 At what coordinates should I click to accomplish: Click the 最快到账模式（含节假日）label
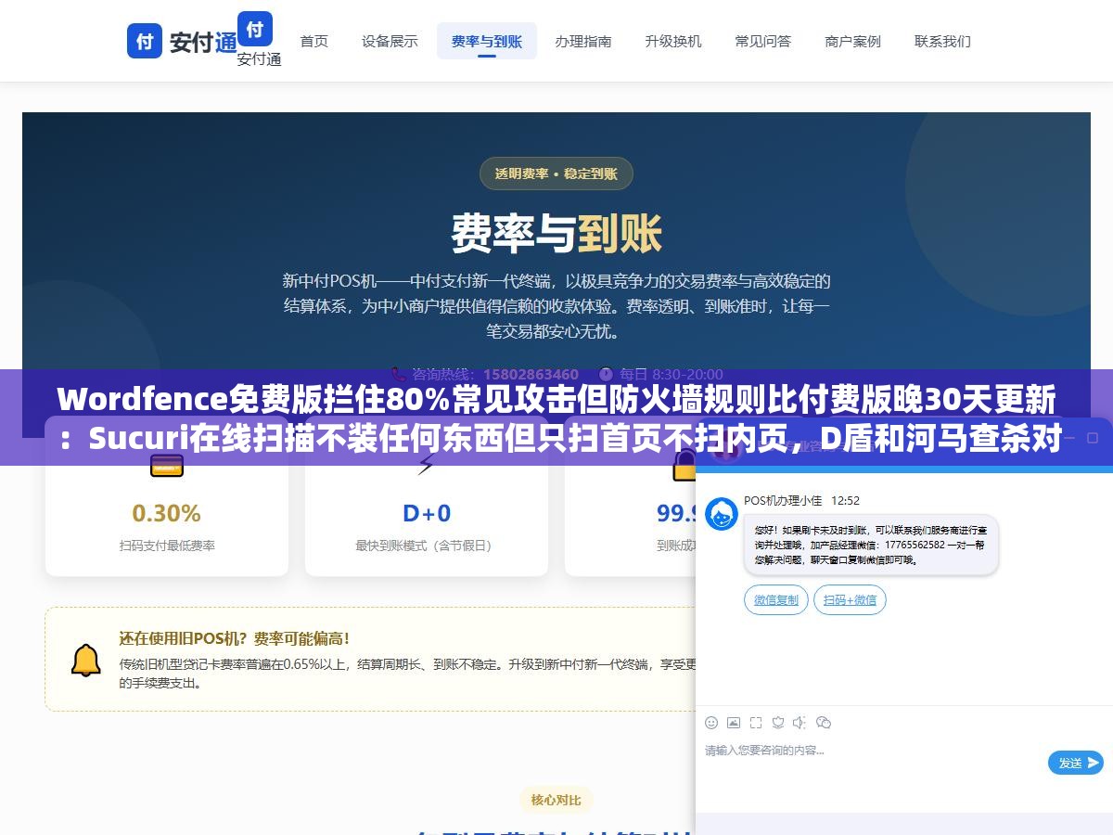pos(426,546)
